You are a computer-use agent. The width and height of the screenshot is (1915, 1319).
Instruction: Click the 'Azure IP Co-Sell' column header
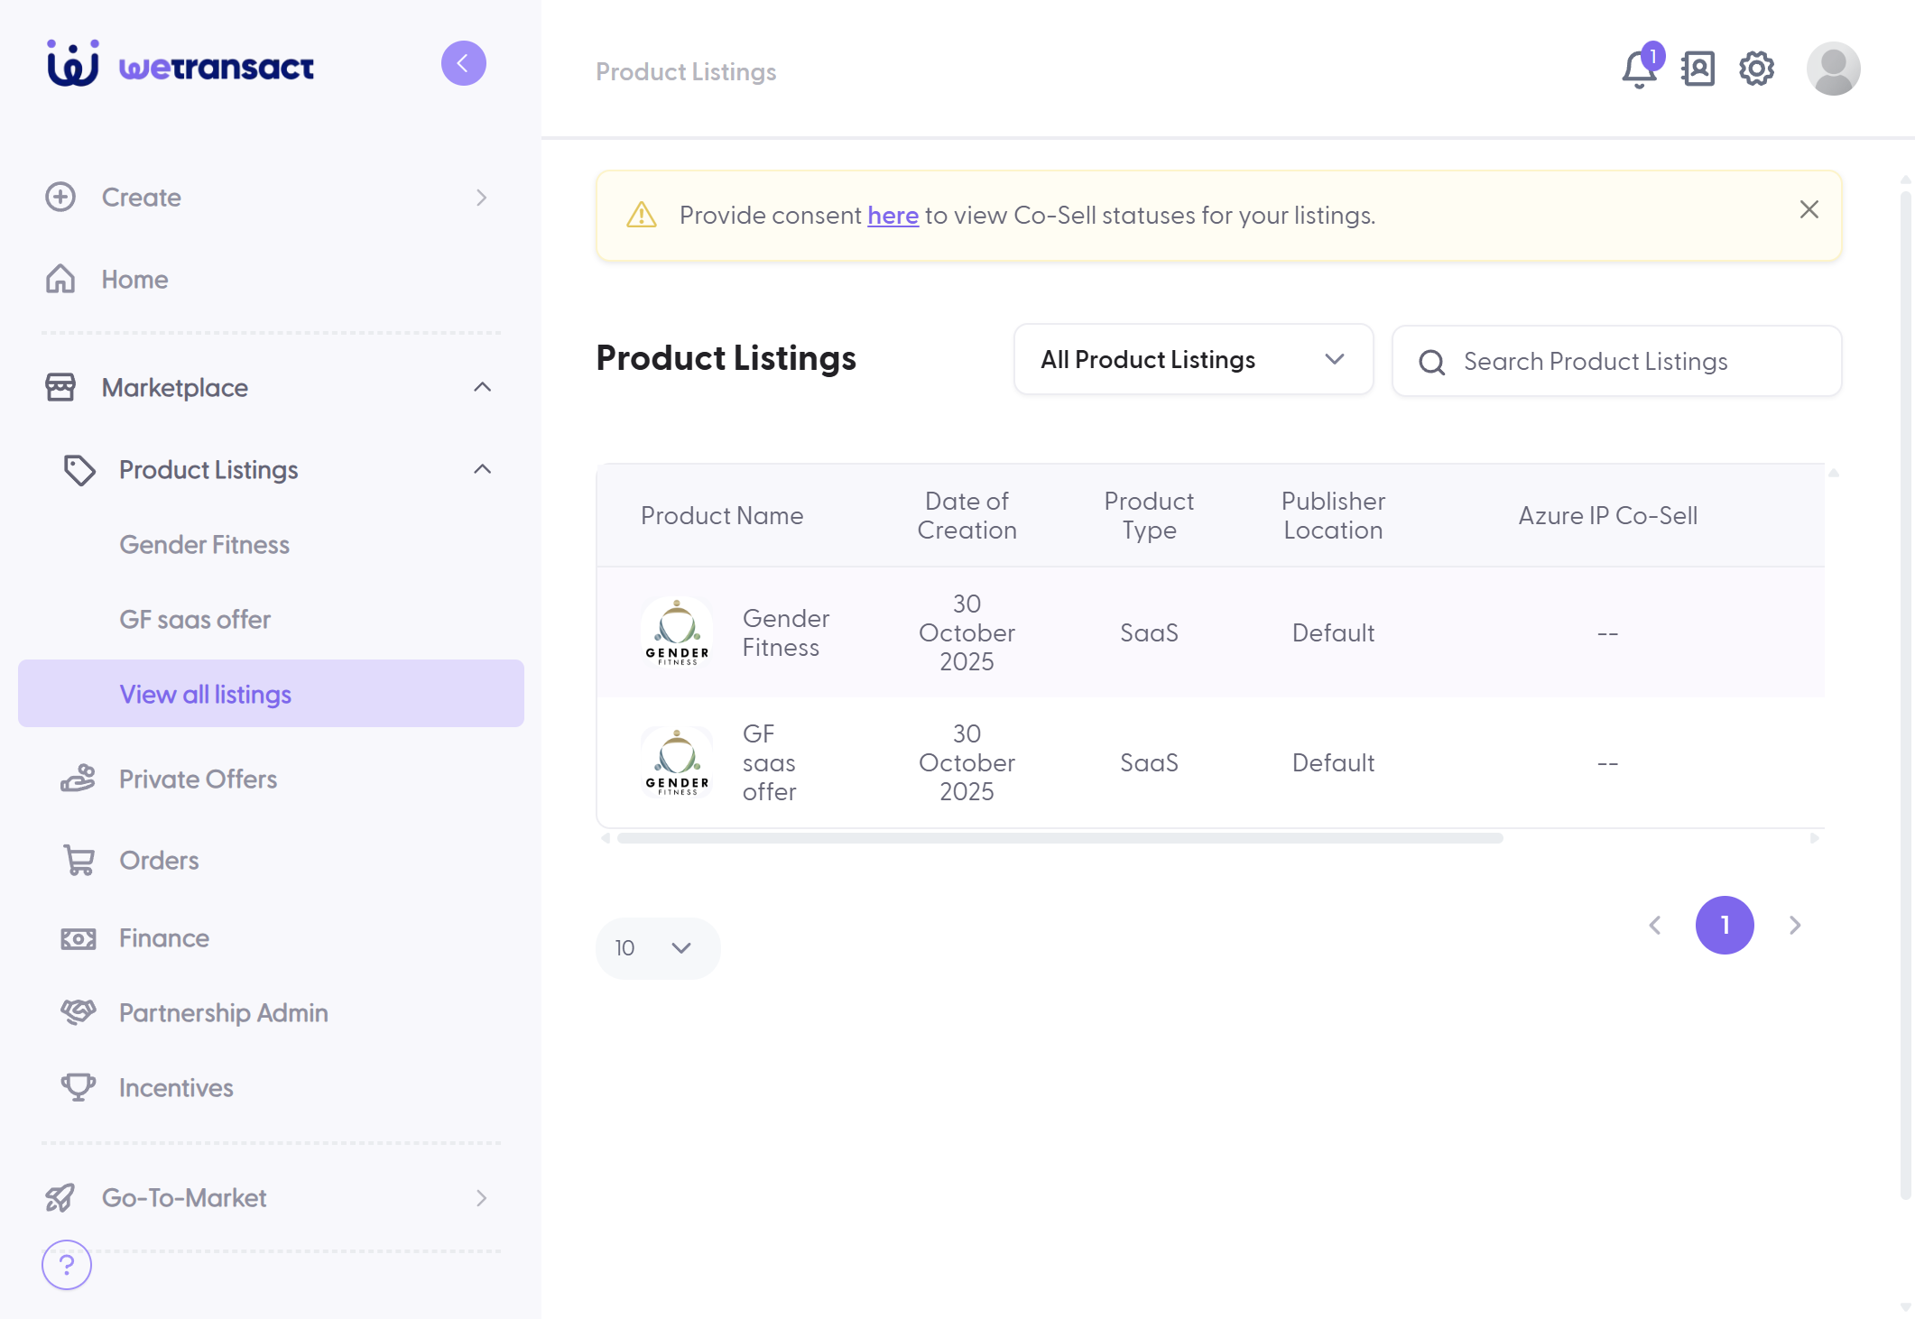(1607, 515)
